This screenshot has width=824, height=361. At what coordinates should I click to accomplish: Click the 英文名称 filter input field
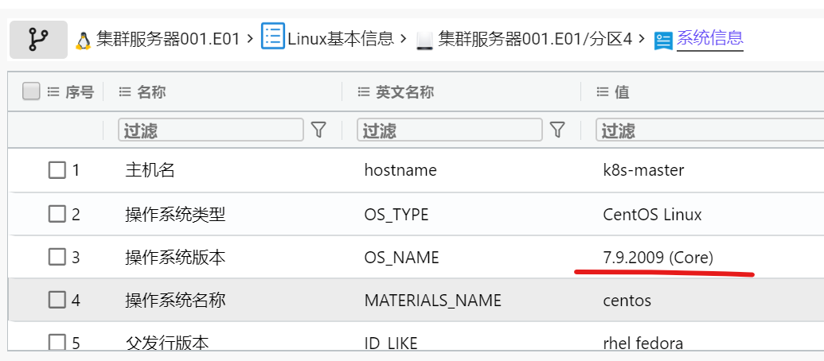pos(449,130)
